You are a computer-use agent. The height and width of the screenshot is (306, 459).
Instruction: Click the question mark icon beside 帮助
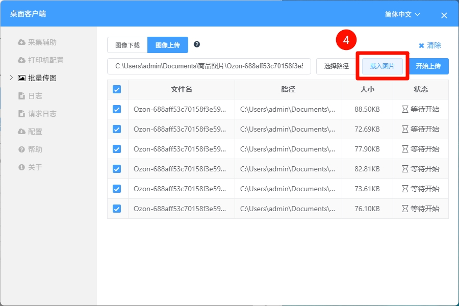click(x=21, y=149)
